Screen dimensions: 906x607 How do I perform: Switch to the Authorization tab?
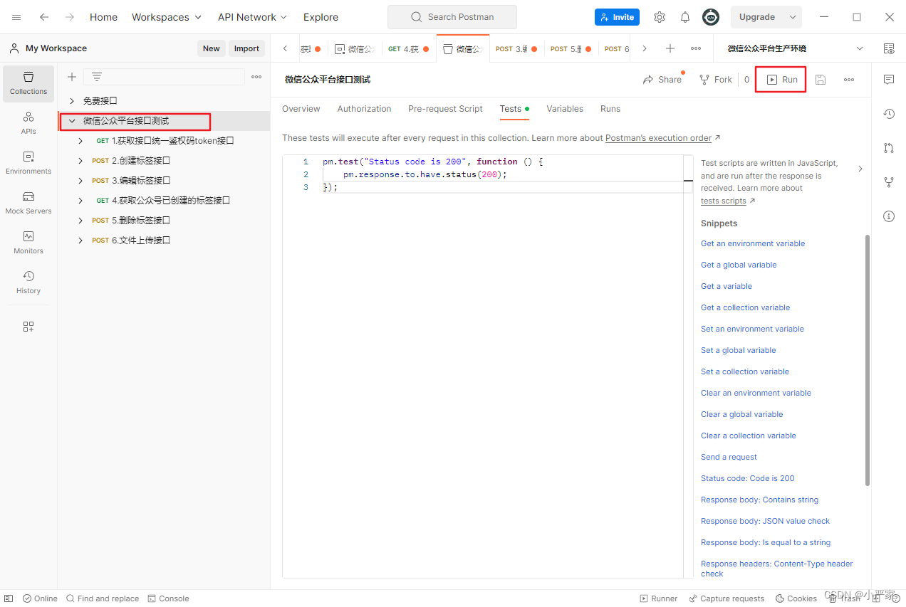point(364,108)
